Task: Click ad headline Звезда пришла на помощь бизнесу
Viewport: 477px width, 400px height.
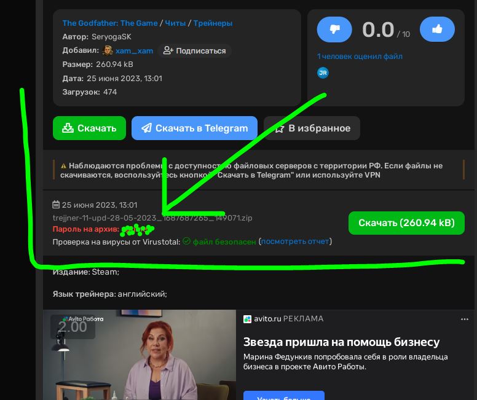Action: (341, 342)
